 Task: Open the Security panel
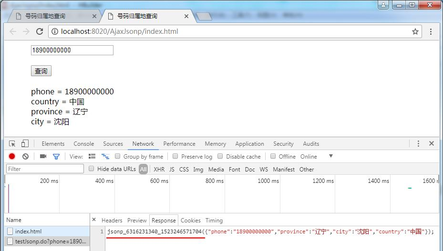click(283, 144)
